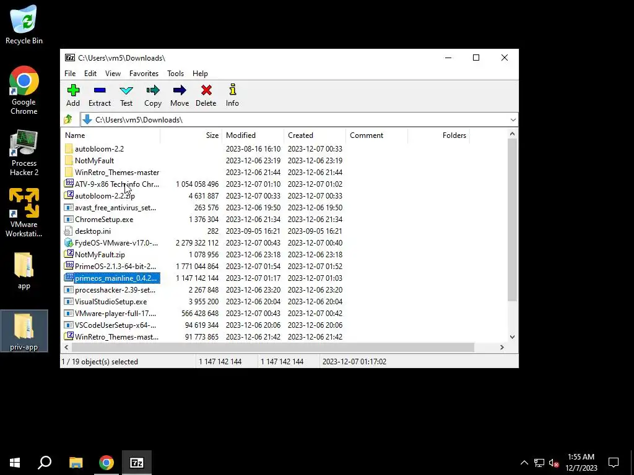Select avast_free_antivirus_set... file
Viewport: 634px width, 475px height.
(x=115, y=208)
